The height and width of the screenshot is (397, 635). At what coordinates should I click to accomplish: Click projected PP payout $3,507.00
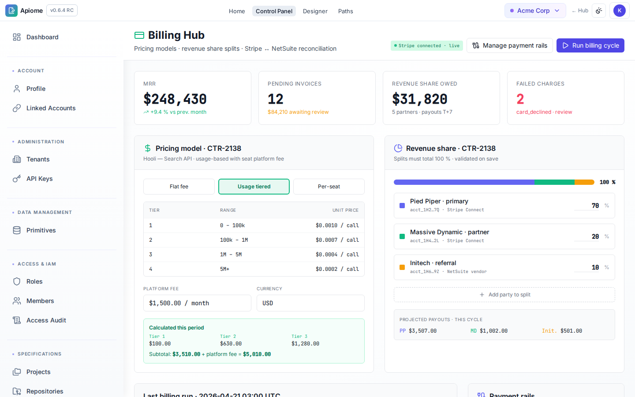pyautogui.click(x=423, y=331)
